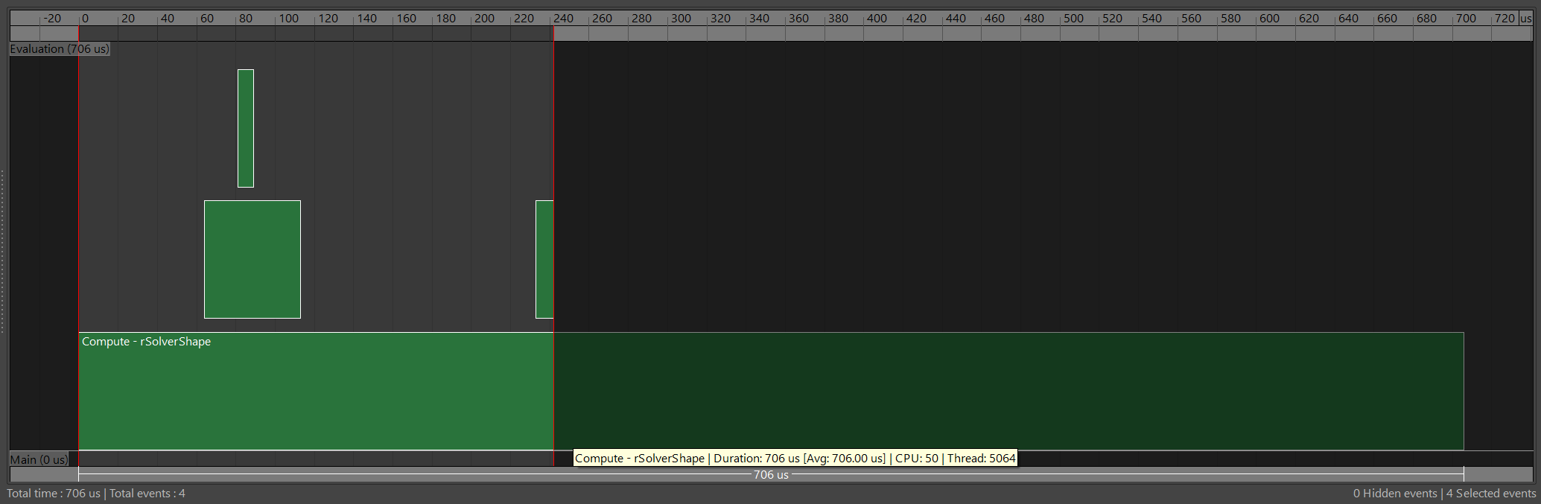The height and width of the screenshot is (504, 1541).
Task: Click the -20 mark on the time ruler
Action: 52,19
